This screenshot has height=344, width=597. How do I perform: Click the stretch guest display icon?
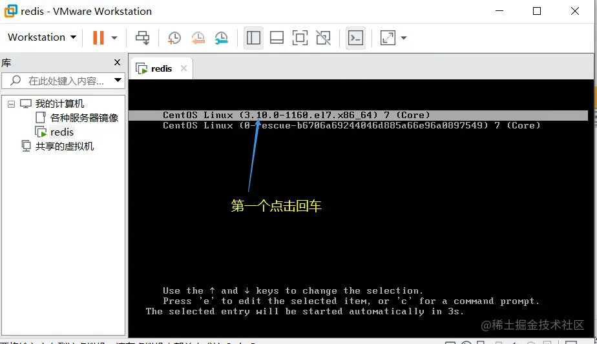tap(388, 37)
